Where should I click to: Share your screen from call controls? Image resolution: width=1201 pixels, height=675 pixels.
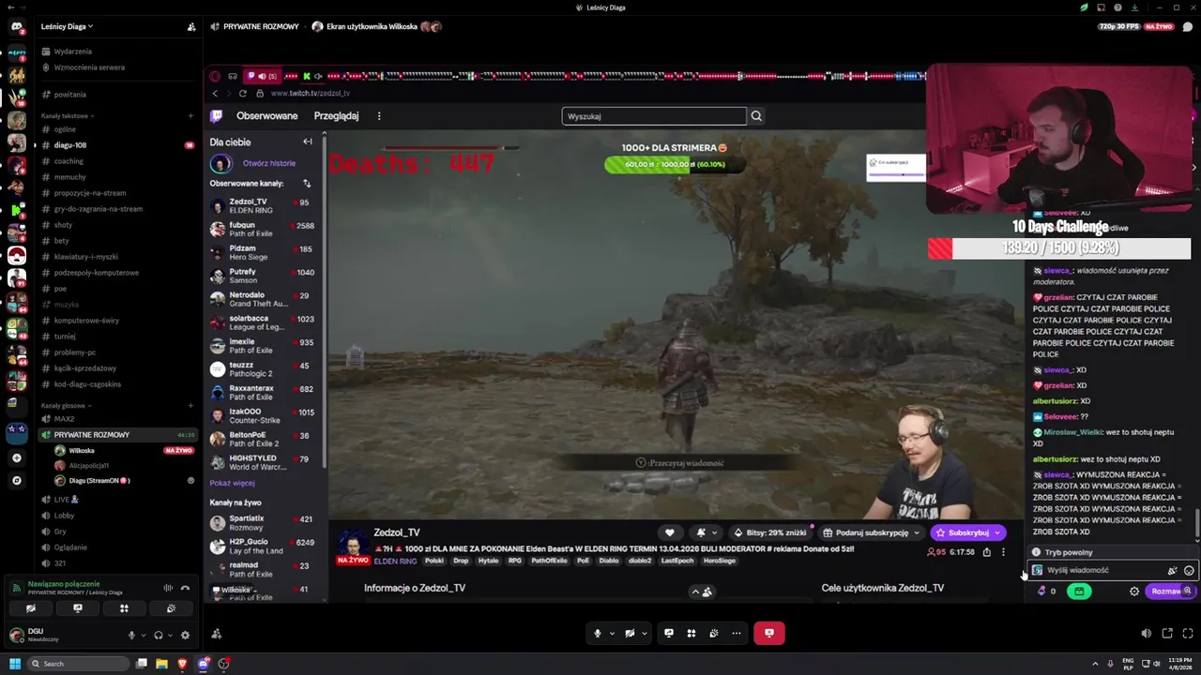click(669, 633)
